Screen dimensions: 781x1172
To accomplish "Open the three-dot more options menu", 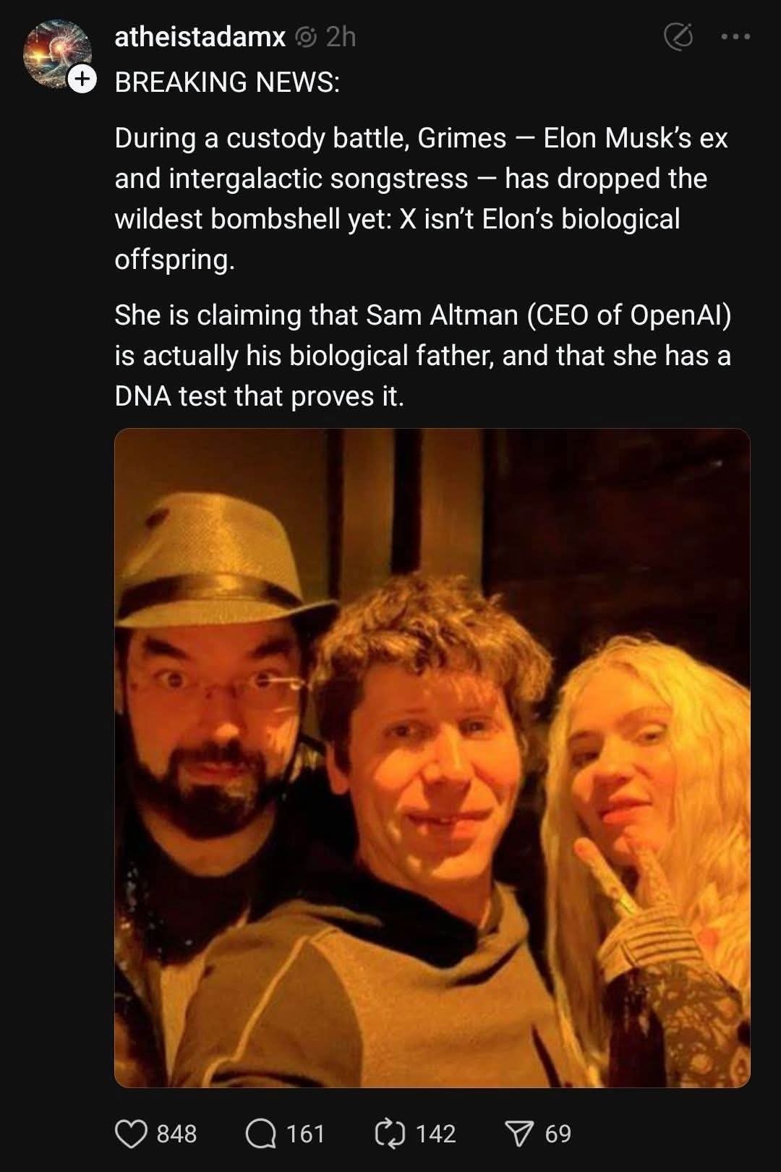I will tap(736, 37).
